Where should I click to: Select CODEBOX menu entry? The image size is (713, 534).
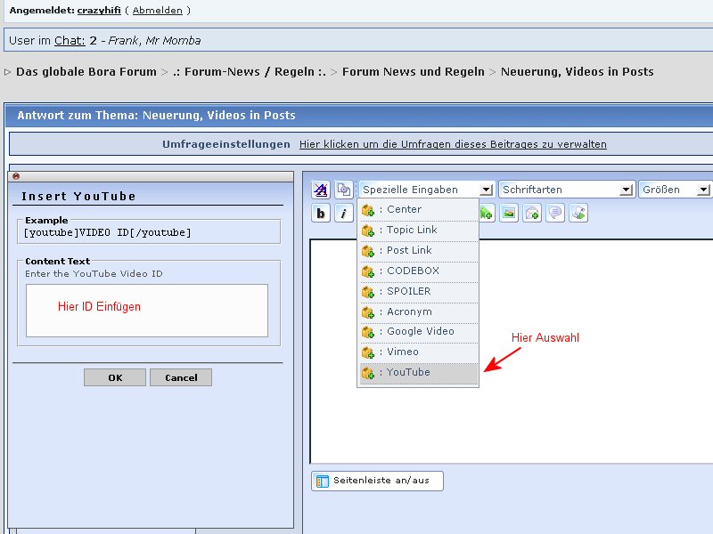(x=418, y=271)
